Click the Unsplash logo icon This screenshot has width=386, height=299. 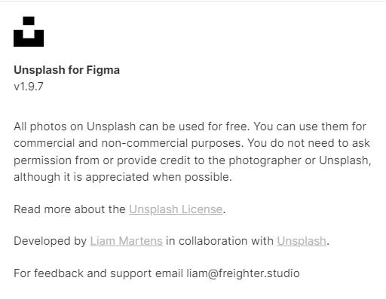[x=29, y=32]
